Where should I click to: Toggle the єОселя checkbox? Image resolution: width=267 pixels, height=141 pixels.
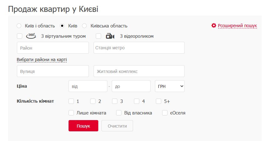click(165, 113)
